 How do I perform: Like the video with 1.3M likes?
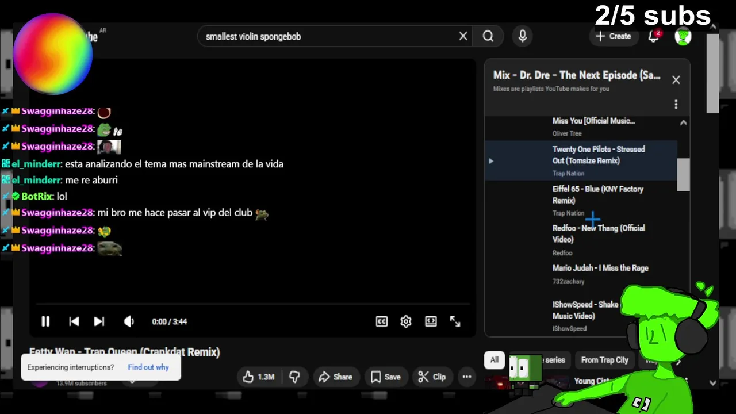tap(258, 377)
